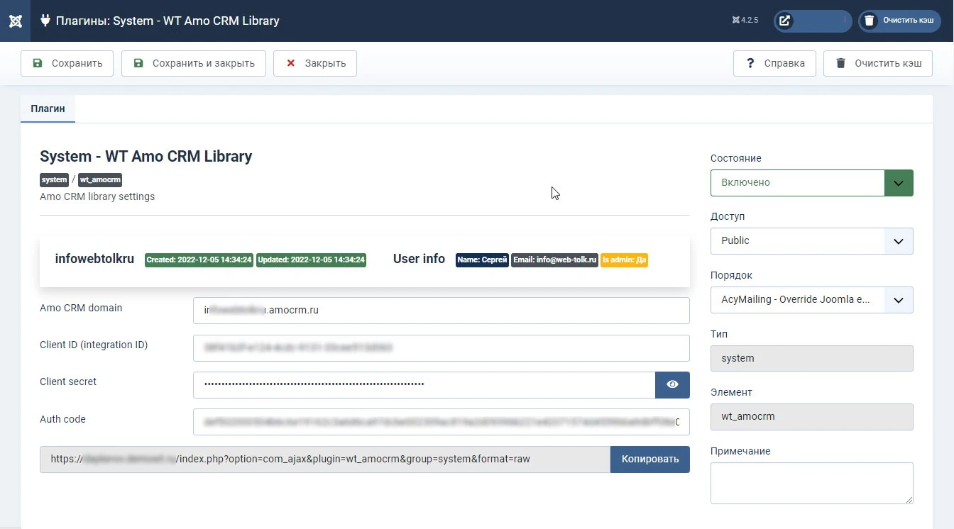The image size is (954, 529).
Task: Click the Client secret label
Action: pos(68,382)
